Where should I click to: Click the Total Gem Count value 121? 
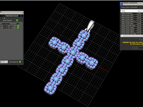coord(21,16)
